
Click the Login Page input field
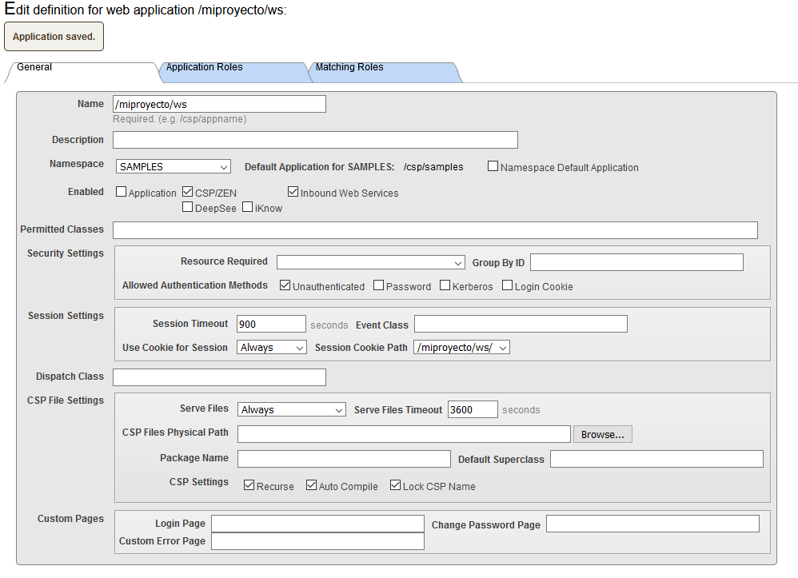(317, 524)
